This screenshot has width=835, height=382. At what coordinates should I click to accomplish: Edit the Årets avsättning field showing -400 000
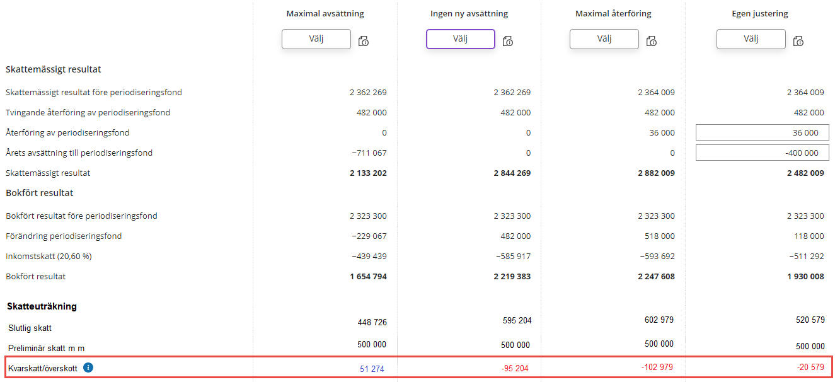(x=762, y=153)
